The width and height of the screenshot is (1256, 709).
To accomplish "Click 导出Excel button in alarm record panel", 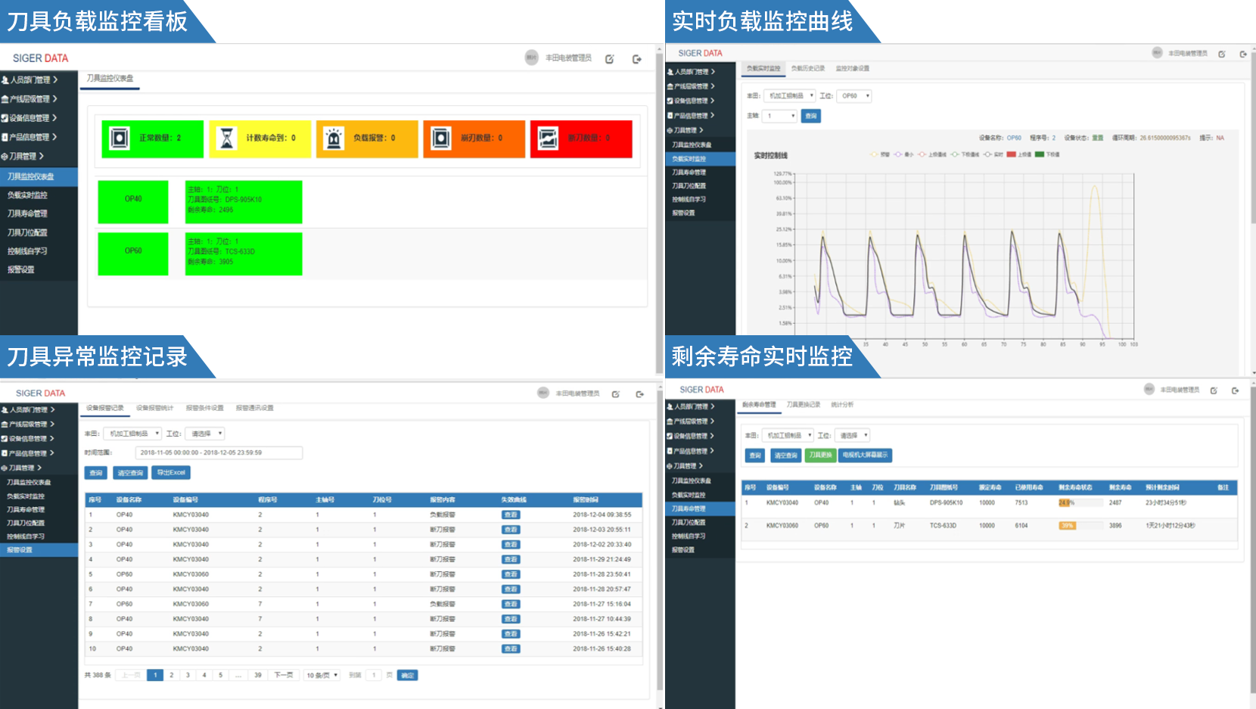I will pos(171,472).
